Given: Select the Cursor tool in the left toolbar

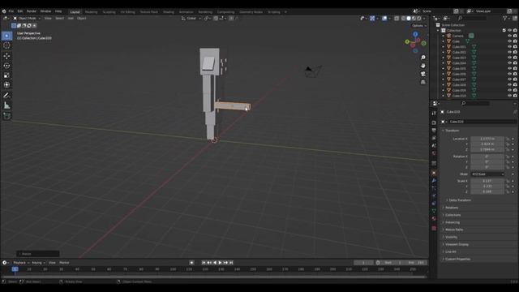Looking at the screenshot, I should tap(6, 45).
